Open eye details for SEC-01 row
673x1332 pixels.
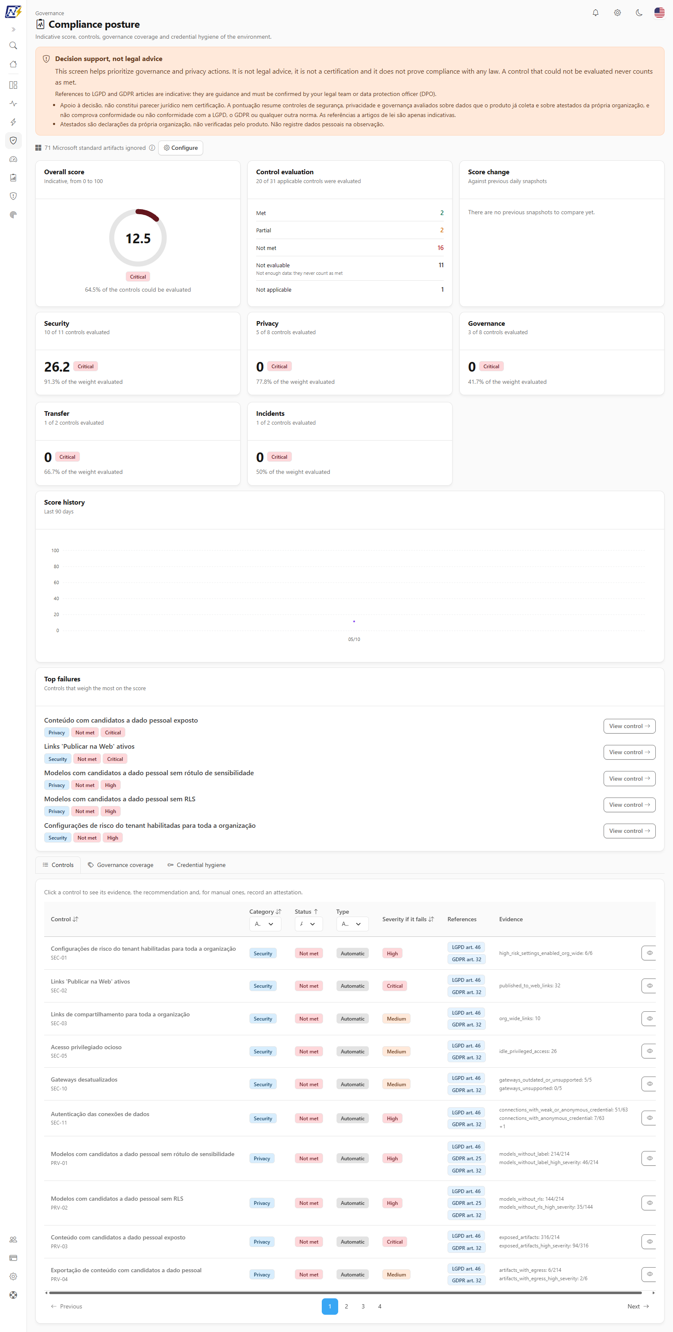pyautogui.click(x=649, y=953)
